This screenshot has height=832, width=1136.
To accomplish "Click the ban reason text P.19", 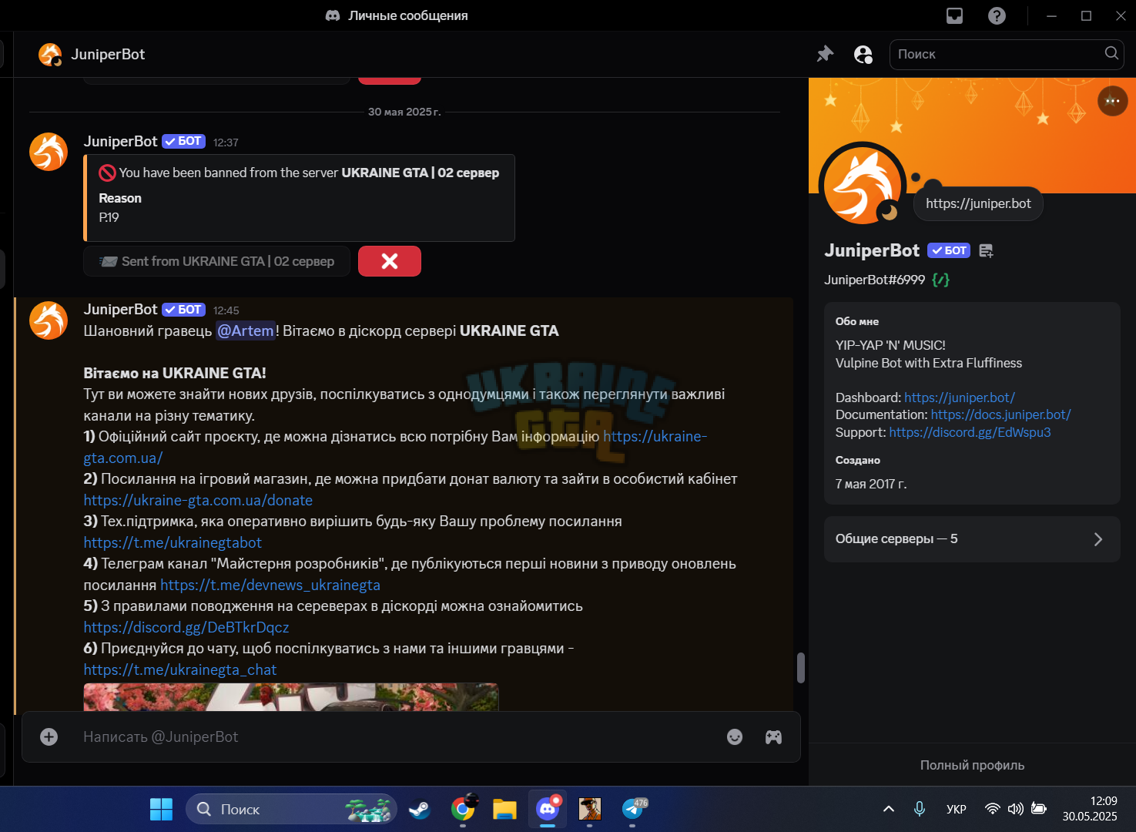I will (x=109, y=218).
